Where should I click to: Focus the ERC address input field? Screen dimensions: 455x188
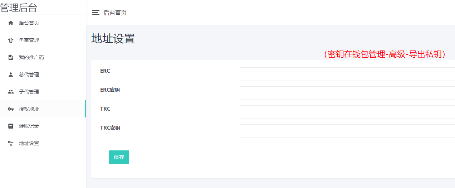[x=347, y=74]
